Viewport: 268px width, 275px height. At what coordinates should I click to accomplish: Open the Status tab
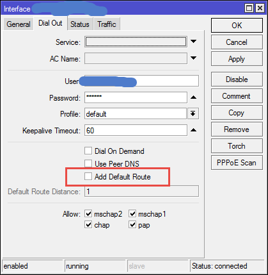click(x=80, y=24)
